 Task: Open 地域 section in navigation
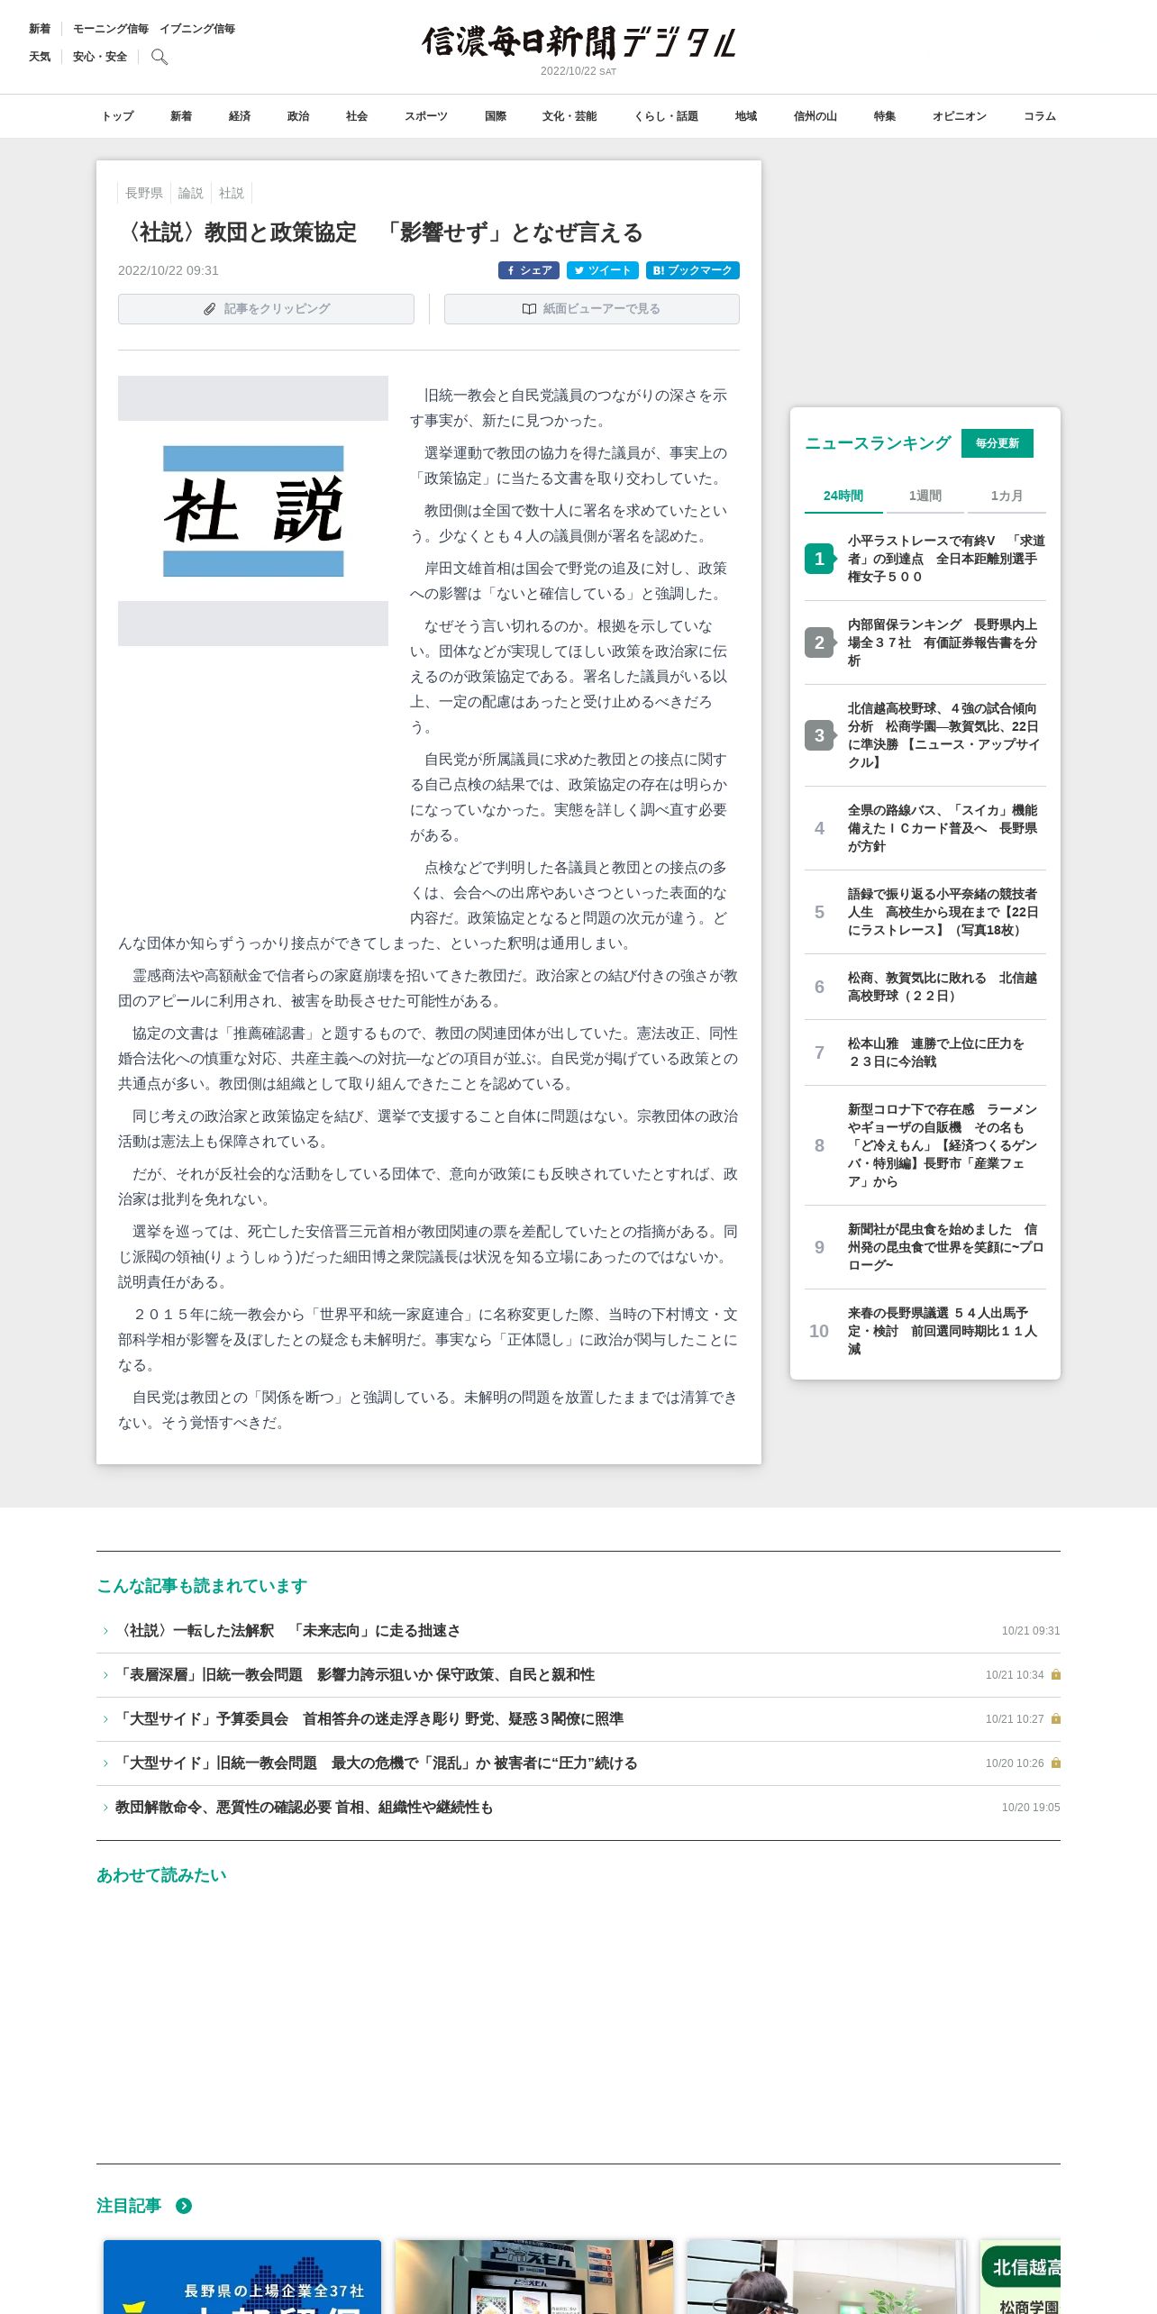coord(746,116)
